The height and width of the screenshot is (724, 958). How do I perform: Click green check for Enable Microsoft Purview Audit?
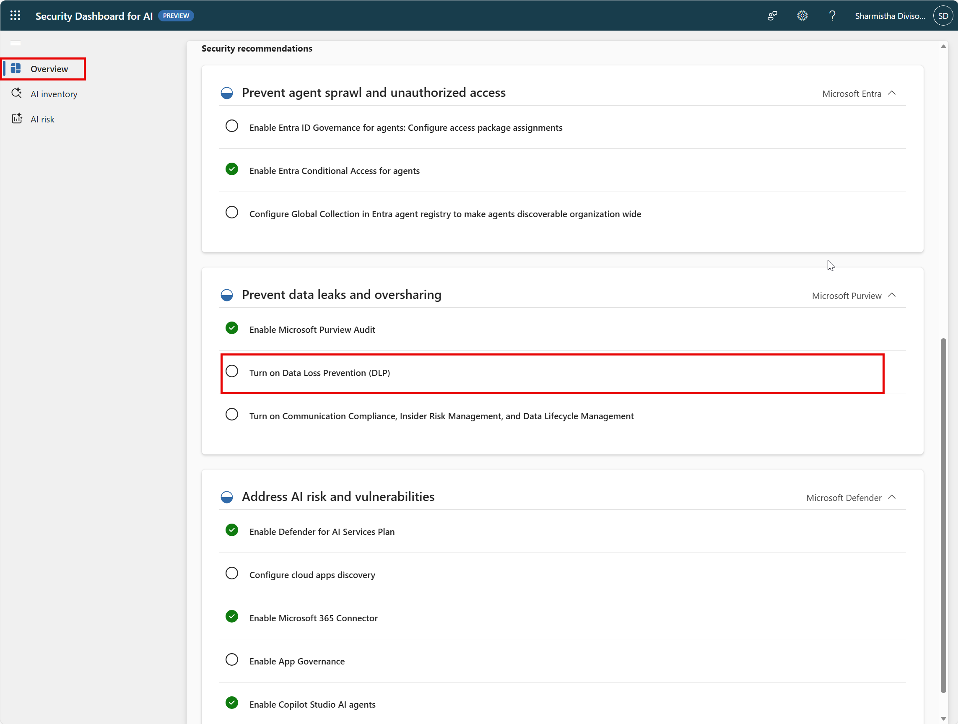(x=232, y=328)
